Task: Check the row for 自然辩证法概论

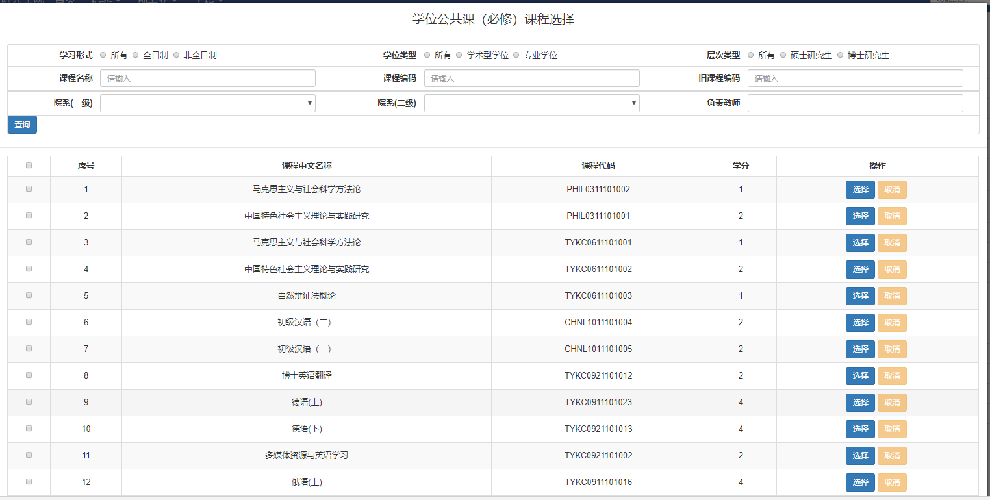Action: point(29,295)
